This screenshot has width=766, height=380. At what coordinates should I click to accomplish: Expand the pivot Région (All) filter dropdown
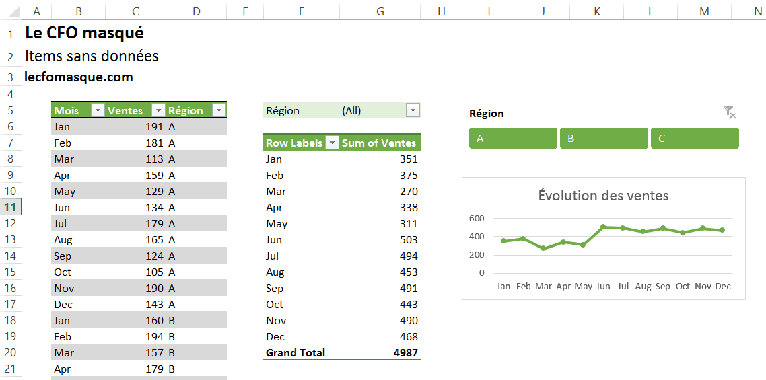tap(413, 111)
